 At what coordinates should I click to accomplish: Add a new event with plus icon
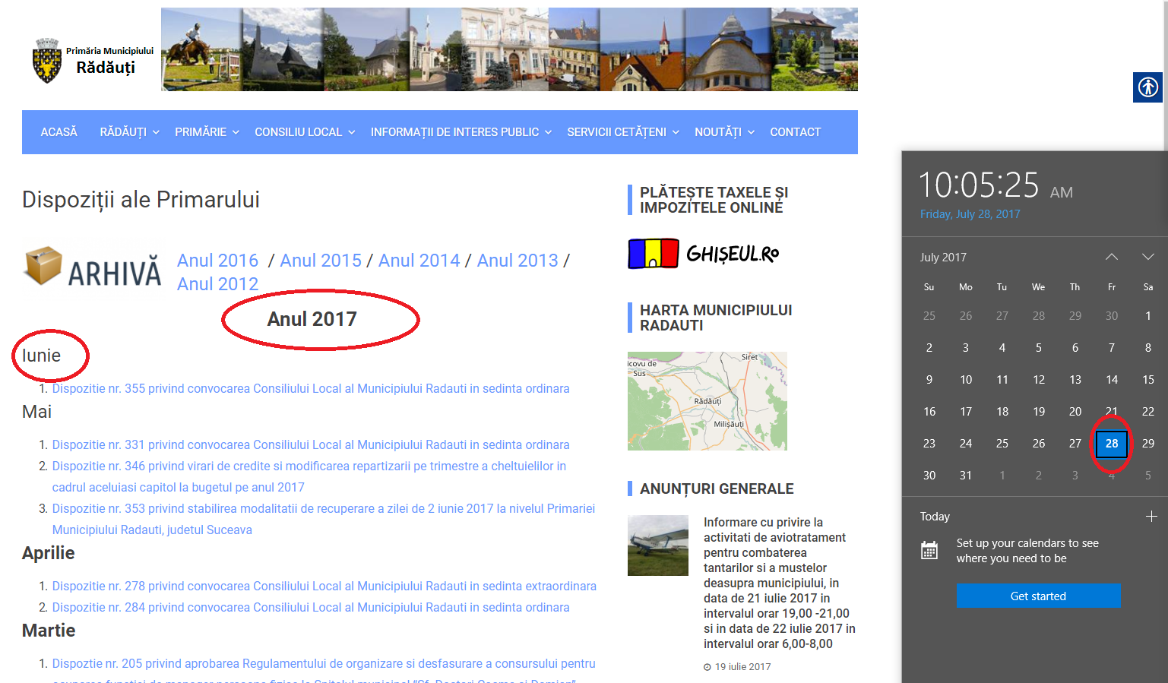click(1151, 517)
